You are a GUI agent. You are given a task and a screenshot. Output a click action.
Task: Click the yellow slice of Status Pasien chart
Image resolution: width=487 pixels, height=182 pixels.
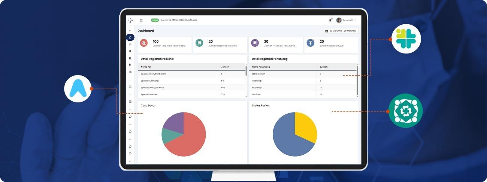pyautogui.click(x=304, y=126)
